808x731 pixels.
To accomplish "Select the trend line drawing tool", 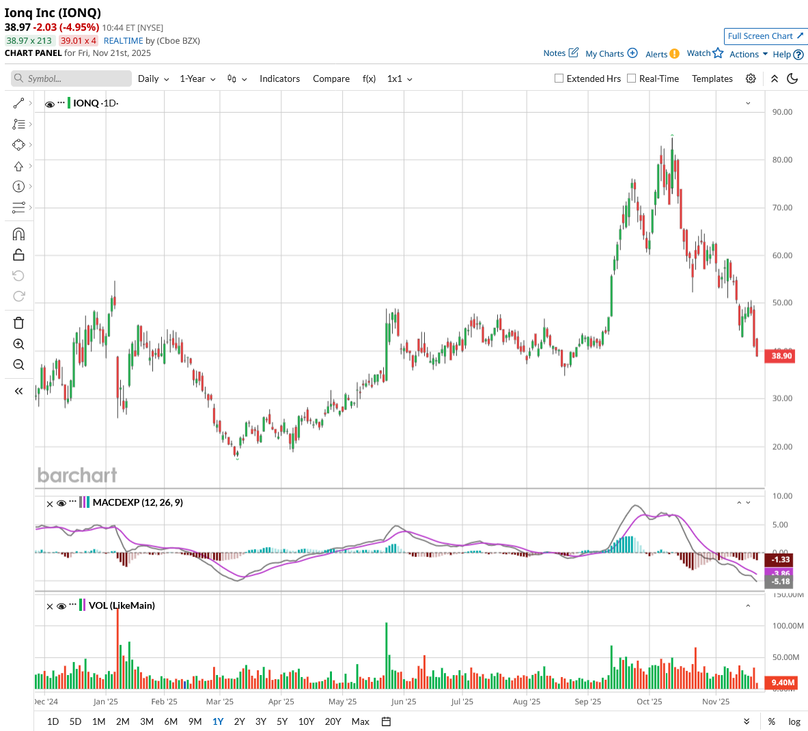I will tap(18, 104).
